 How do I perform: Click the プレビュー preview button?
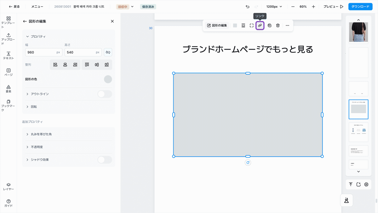coord(333,7)
